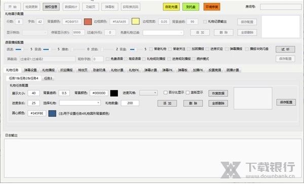Click the 字体 field showing 42
Screen dimensions: 304x184
[x=40, y=21]
